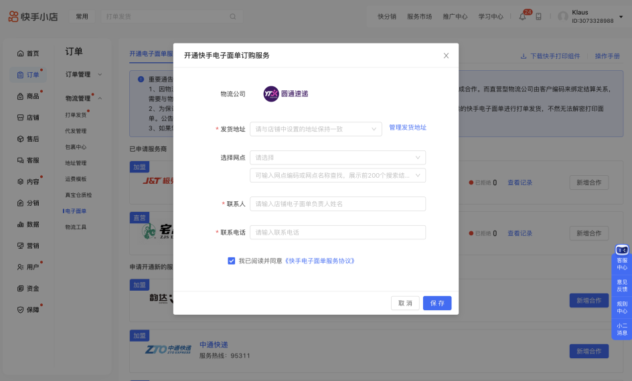Toggle the 我已阅读并同意 agreement checkbox
Viewport: 632px width, 381px height.
(x=232, y=261)
